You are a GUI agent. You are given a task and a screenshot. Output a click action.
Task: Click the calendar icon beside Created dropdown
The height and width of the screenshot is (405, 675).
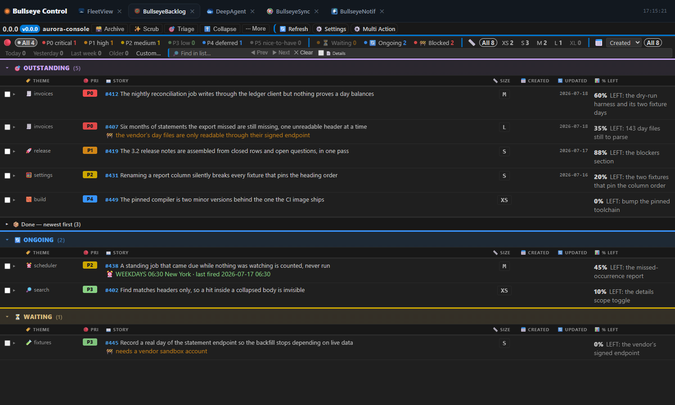(598, 43)
